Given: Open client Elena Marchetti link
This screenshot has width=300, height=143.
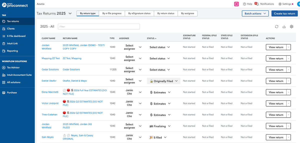Looking at the screenshot, I should 50,92.
